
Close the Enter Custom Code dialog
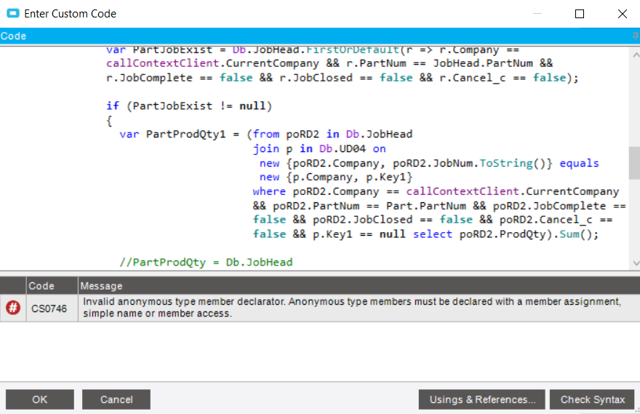click(622, 14)
